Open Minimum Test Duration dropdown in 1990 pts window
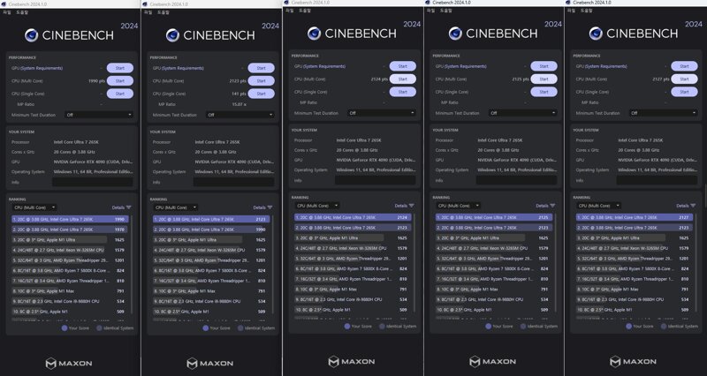 (x=99, y=115)
